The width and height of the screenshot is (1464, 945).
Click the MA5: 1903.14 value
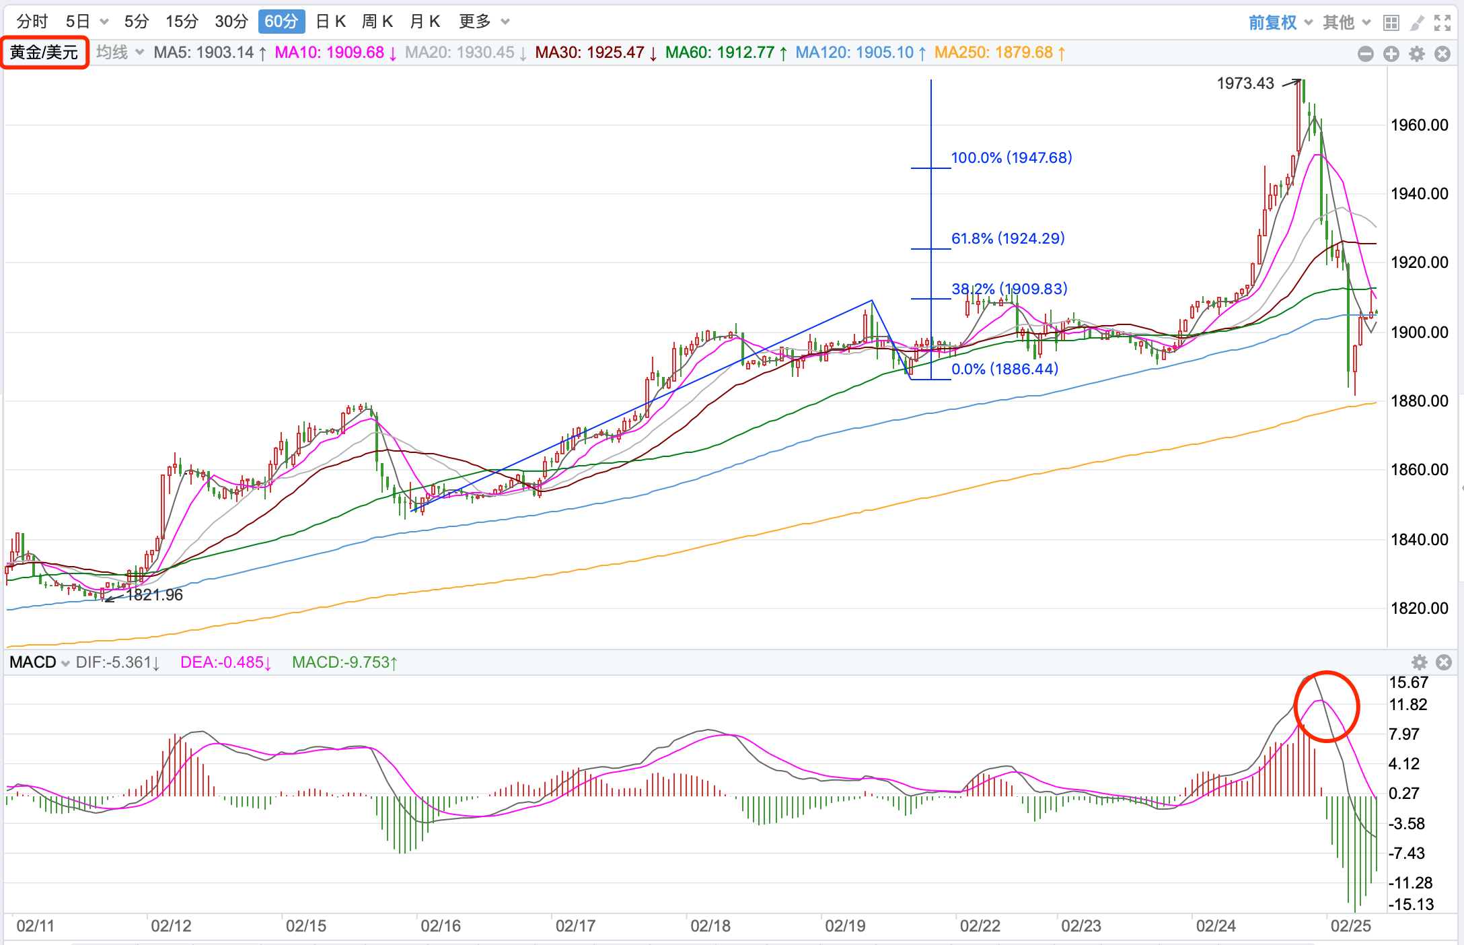pos(210,53)
